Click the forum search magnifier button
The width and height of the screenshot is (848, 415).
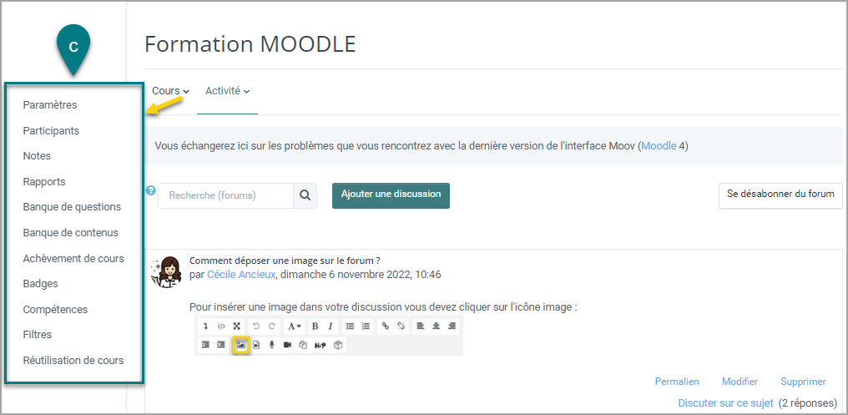pyautogui.click(x=305, y=195)
